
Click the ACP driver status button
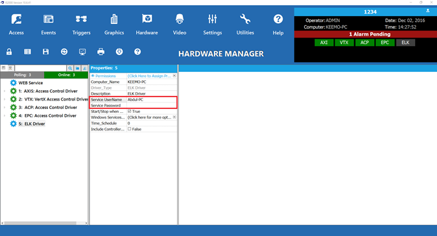(x=364, y=42)
